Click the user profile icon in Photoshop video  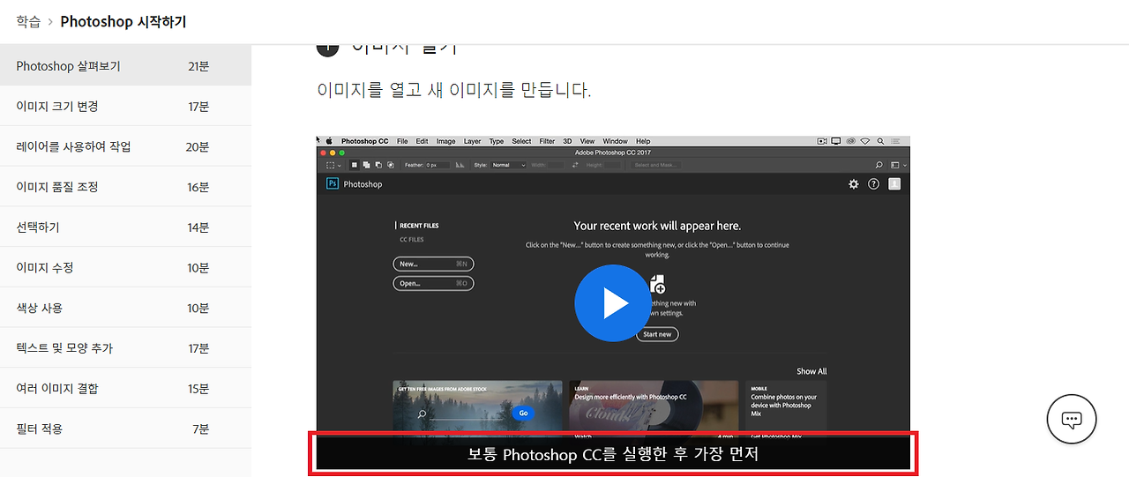[x=894, y=183]
